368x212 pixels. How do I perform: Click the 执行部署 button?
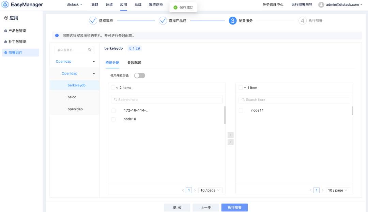234,207
